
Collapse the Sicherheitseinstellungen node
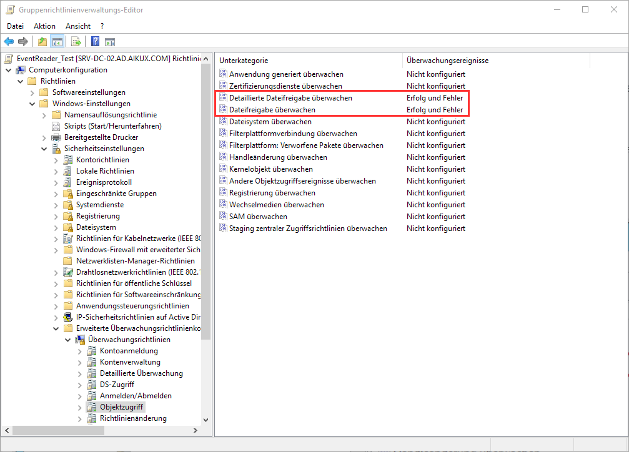(x=44, y=149)
